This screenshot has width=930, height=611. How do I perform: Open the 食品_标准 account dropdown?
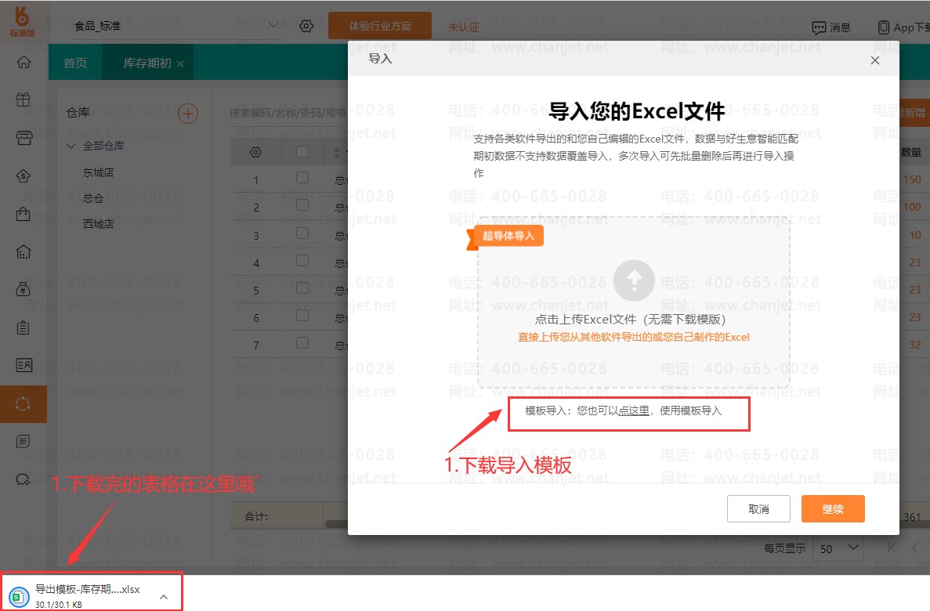tap(273, 25)
